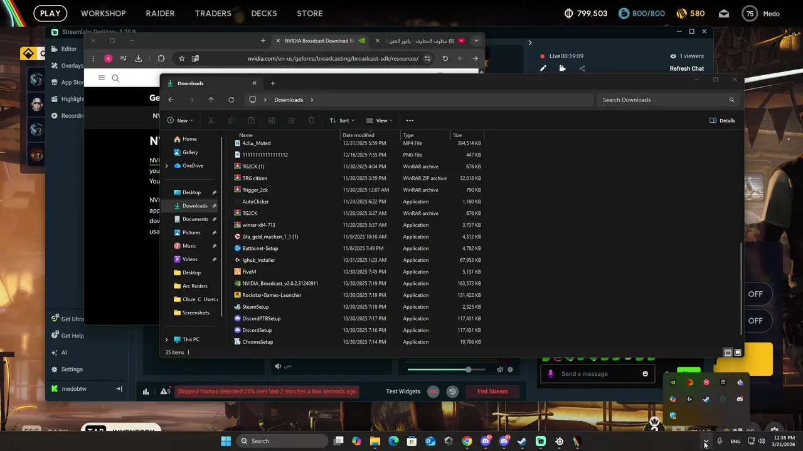Open the New dropdown in Explorer toolbar
This screenshot has height=451, width=803.
180,120
